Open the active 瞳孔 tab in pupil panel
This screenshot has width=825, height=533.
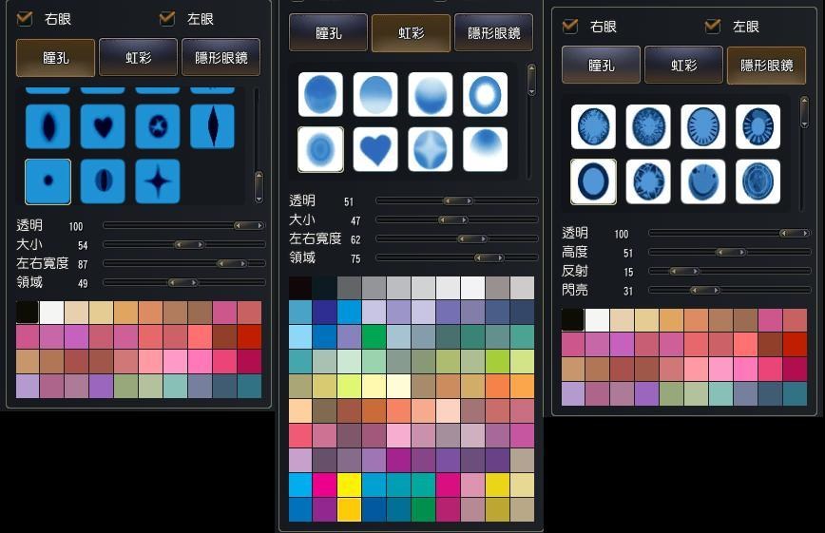56,57
